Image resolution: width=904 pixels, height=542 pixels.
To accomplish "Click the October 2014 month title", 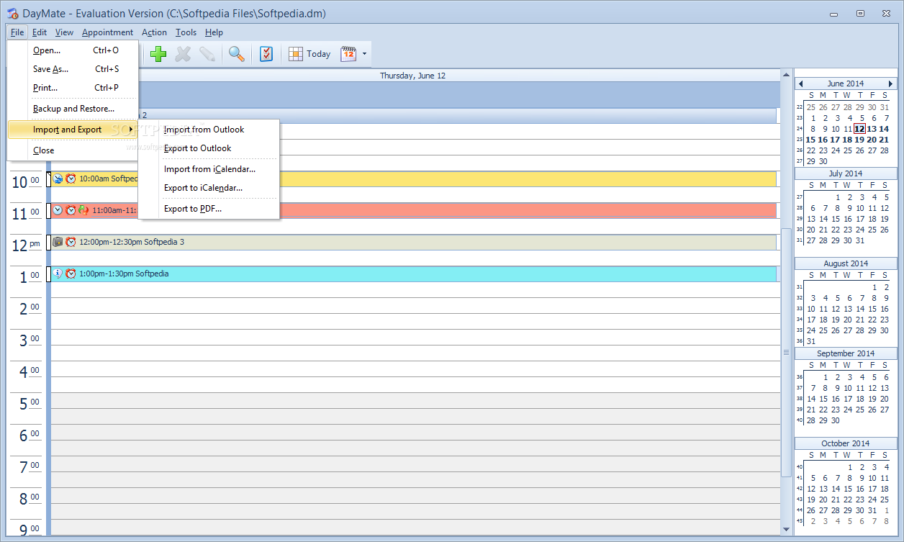I will click(x=846, y=443).
